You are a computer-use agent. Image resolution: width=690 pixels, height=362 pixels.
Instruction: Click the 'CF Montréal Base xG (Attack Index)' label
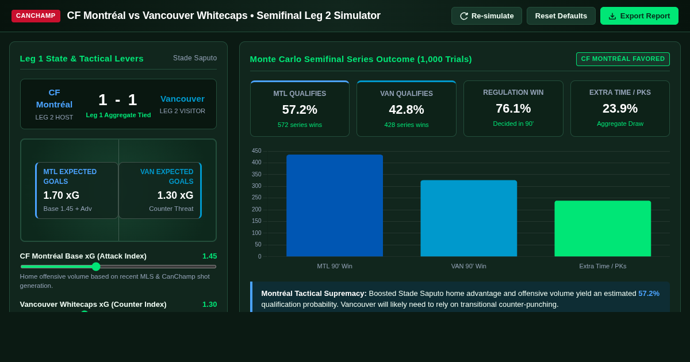point(83,256)
